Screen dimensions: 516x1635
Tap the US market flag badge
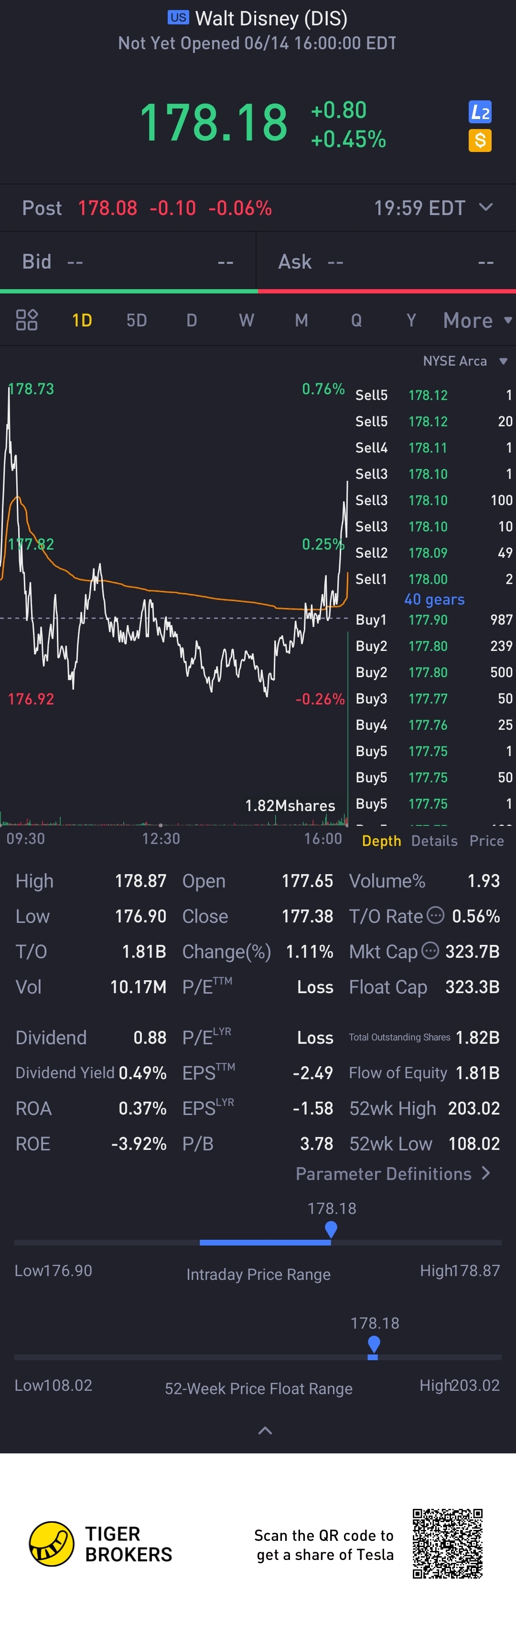178,17
